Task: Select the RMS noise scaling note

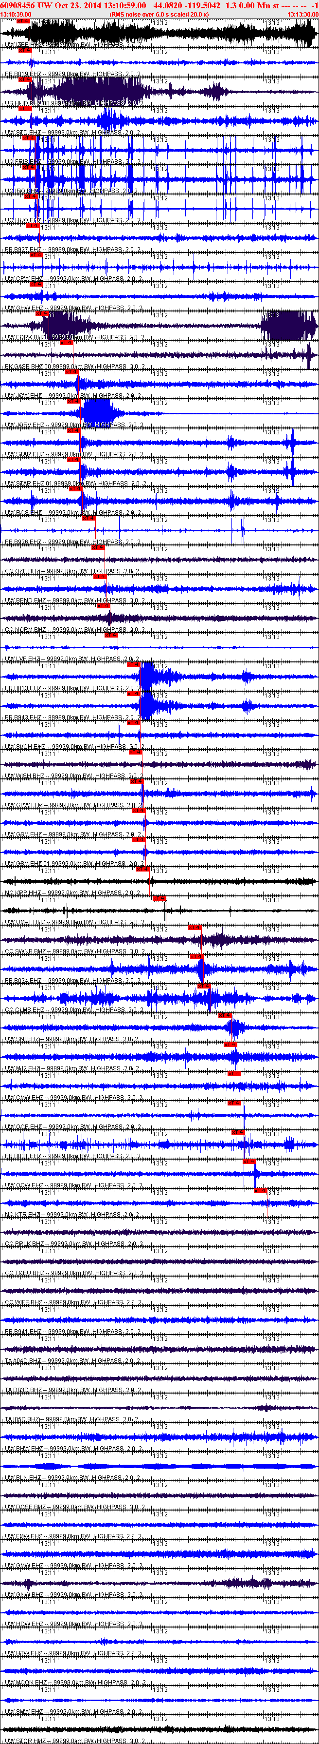Action: 159,14
